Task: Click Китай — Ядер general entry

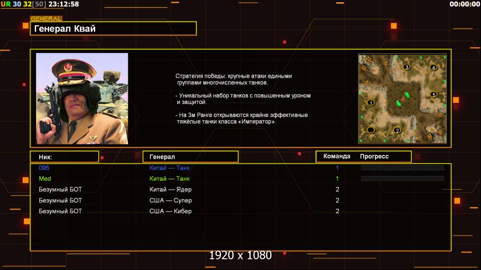Action: [170, 189]
